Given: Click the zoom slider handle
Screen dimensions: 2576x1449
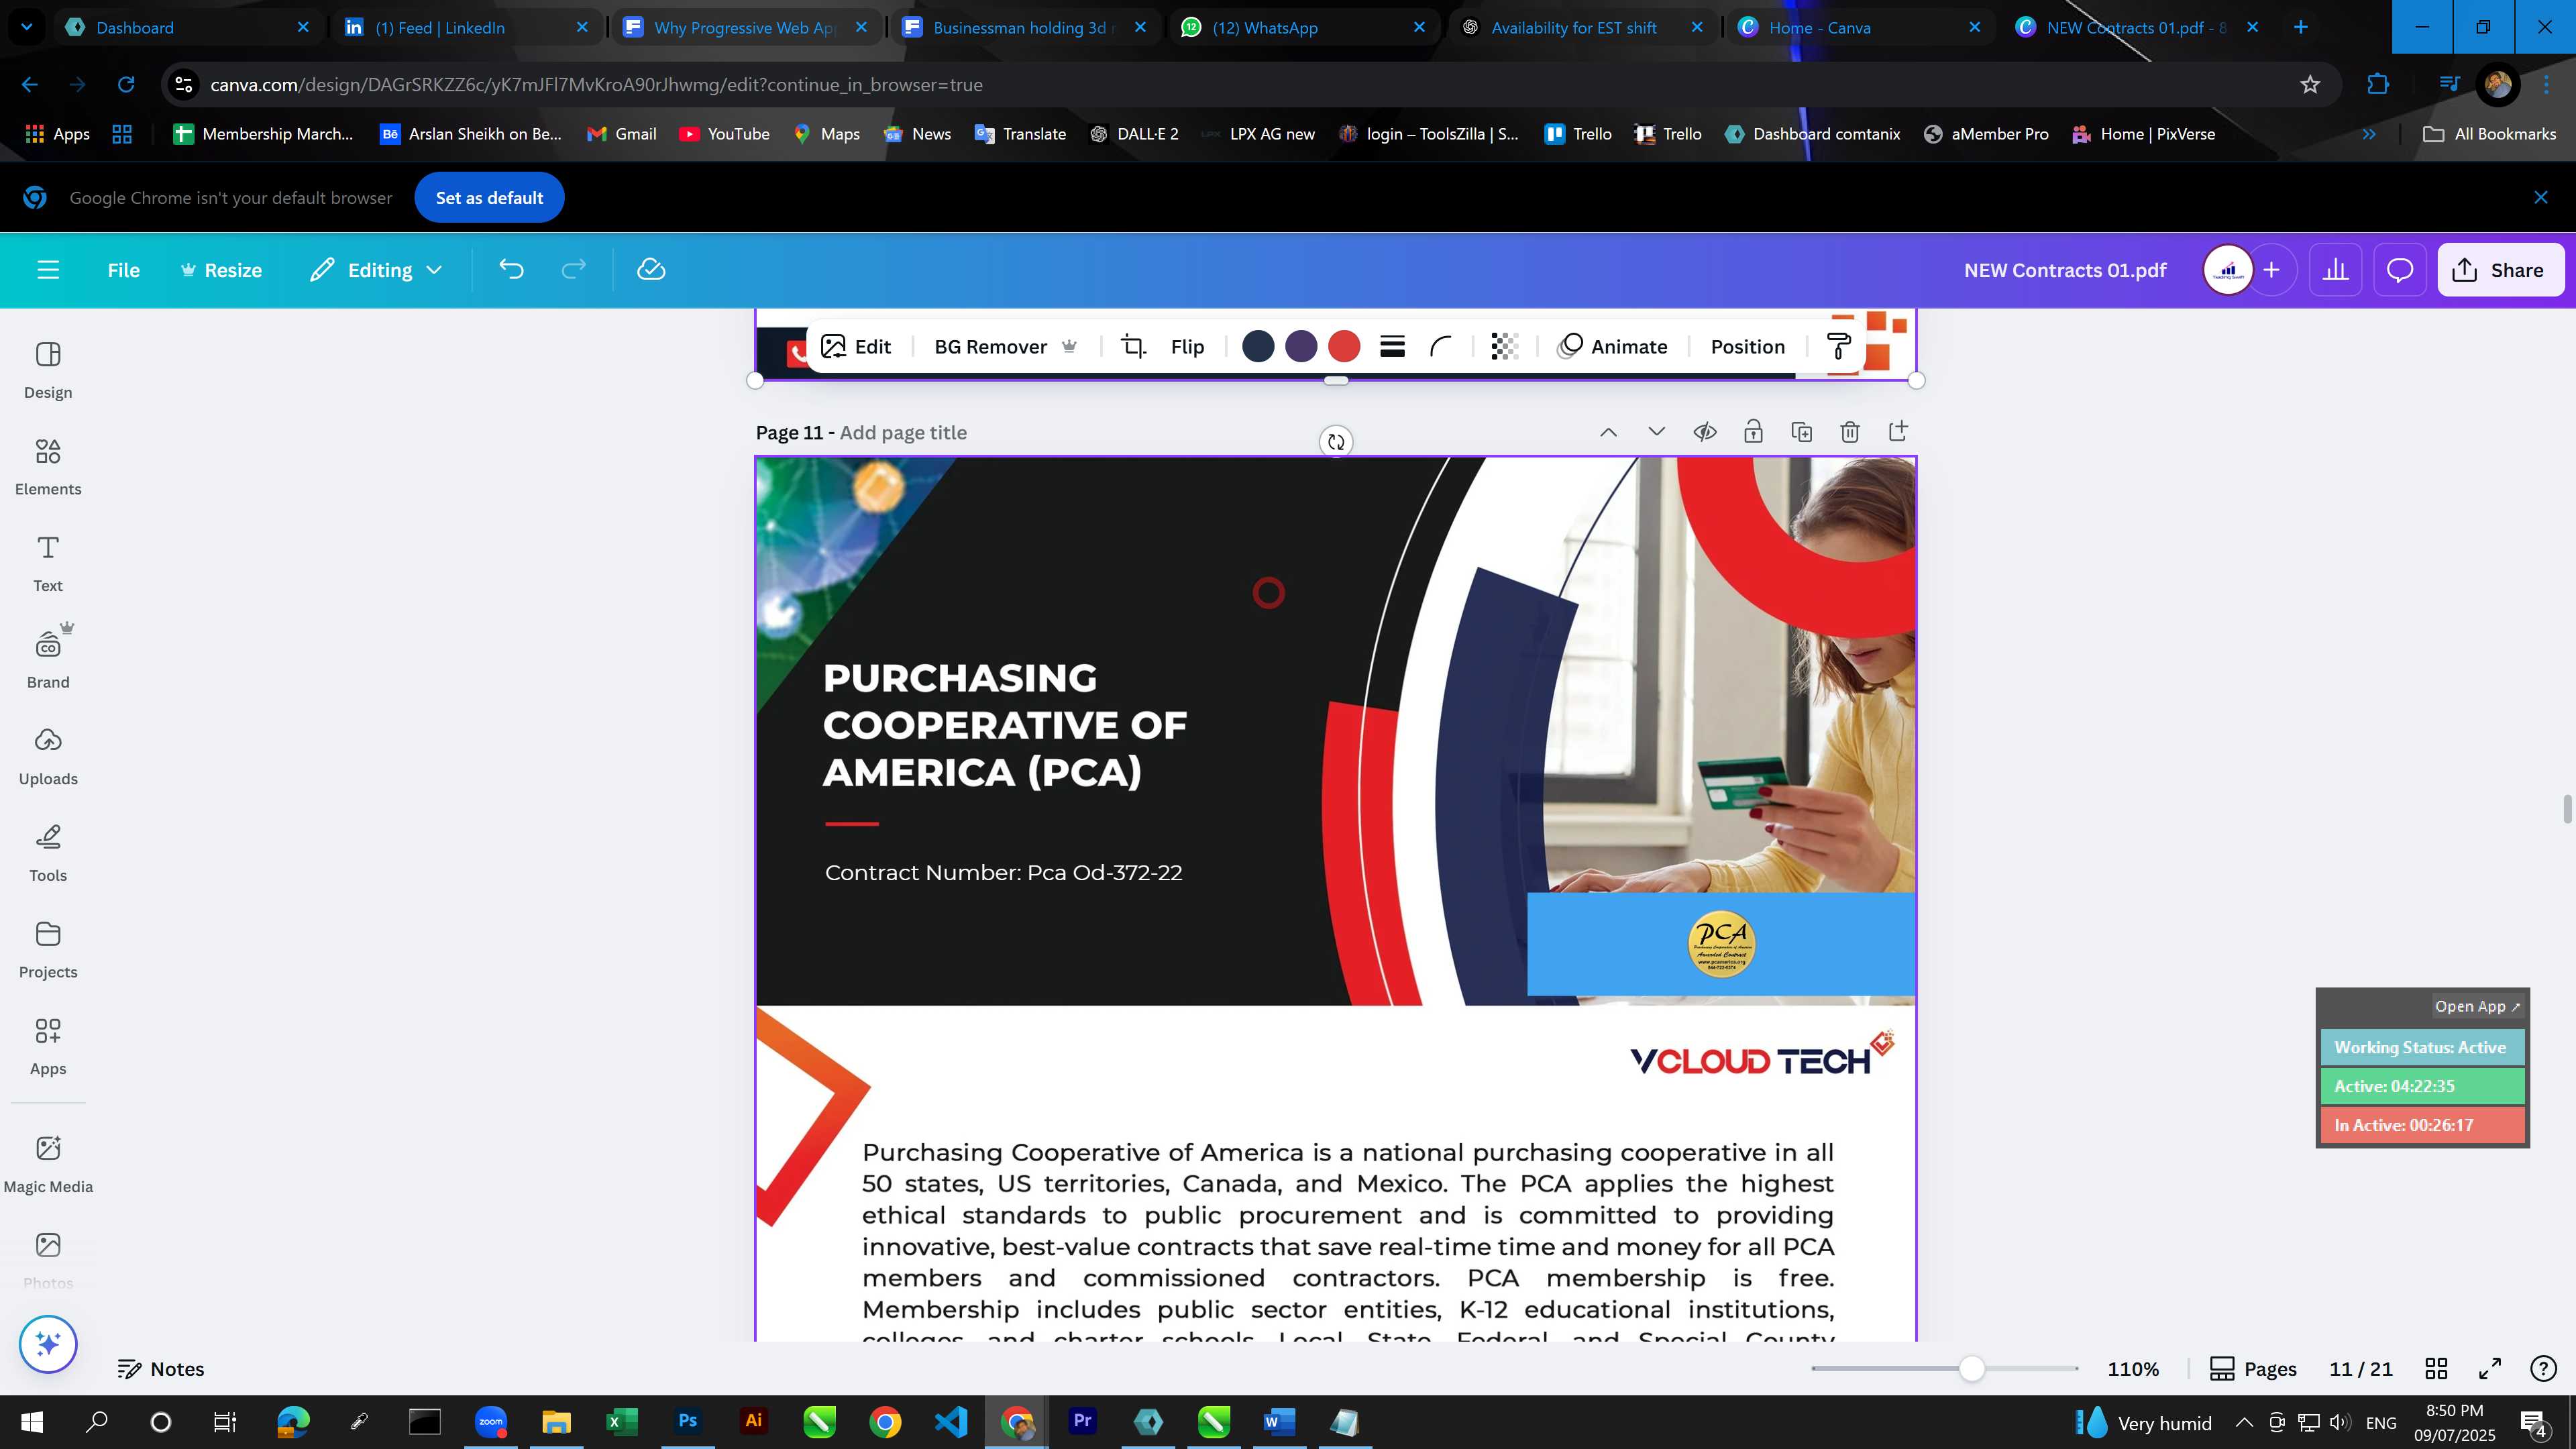Looking at the screenshot, I should tap(1971, 1369).
